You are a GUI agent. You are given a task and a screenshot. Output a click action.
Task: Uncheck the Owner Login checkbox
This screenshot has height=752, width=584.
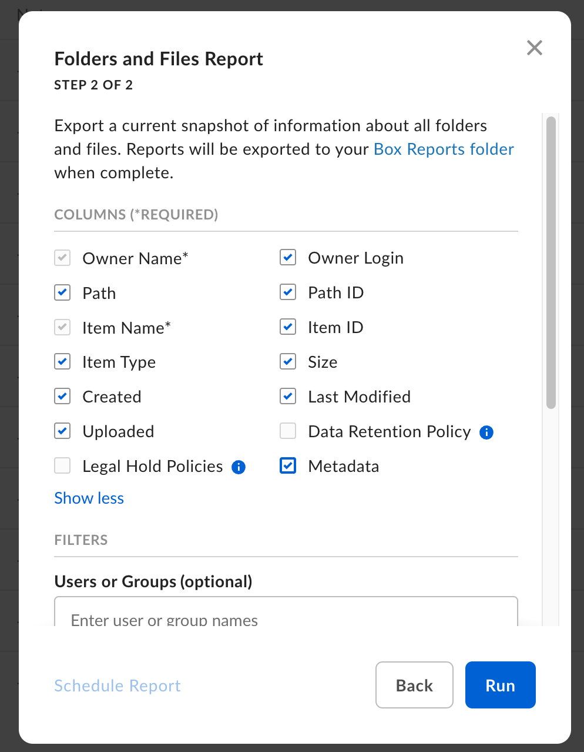point(288,258)
